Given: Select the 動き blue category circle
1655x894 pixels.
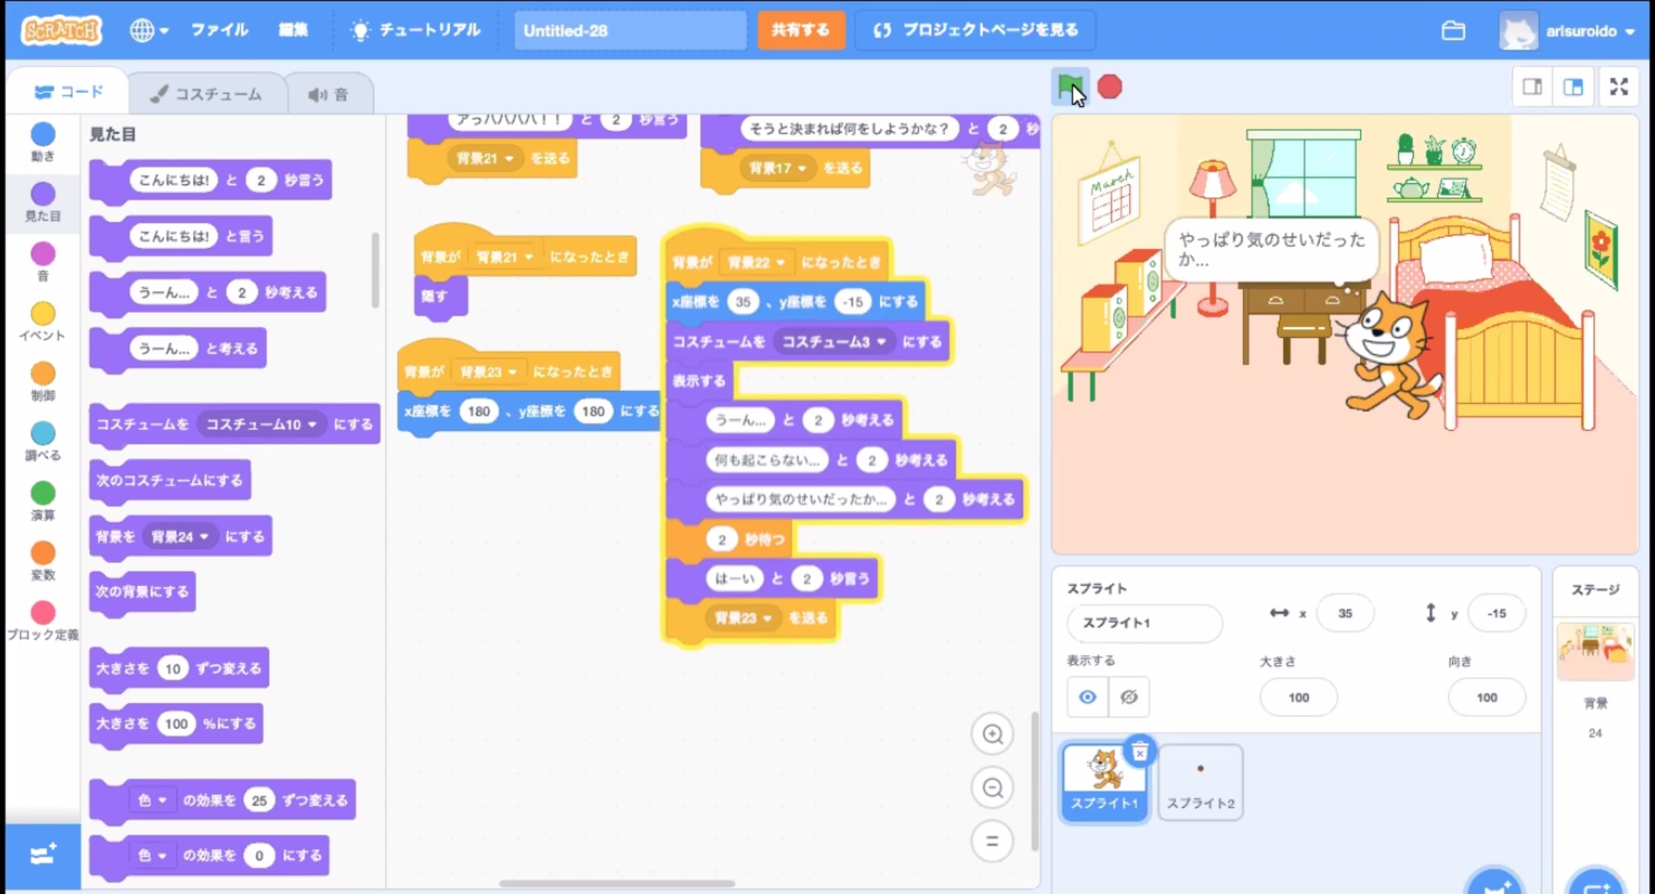Looking at the screenshot, I should [43, 134].
